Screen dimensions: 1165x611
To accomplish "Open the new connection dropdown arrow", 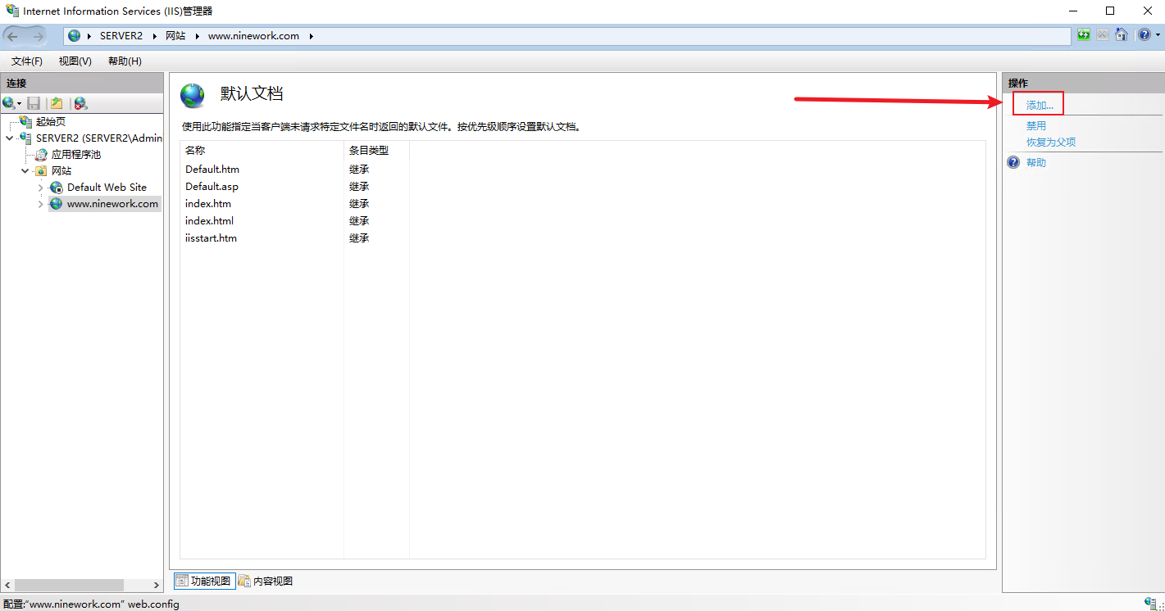I will point(19,104).
